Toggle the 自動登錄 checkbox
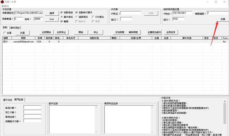Viewport: 229px width, 136px height. point(62,12)
